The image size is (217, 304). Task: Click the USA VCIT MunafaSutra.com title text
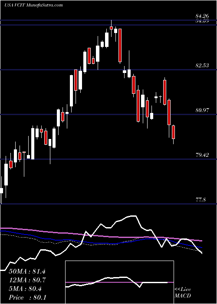(33, 5)
